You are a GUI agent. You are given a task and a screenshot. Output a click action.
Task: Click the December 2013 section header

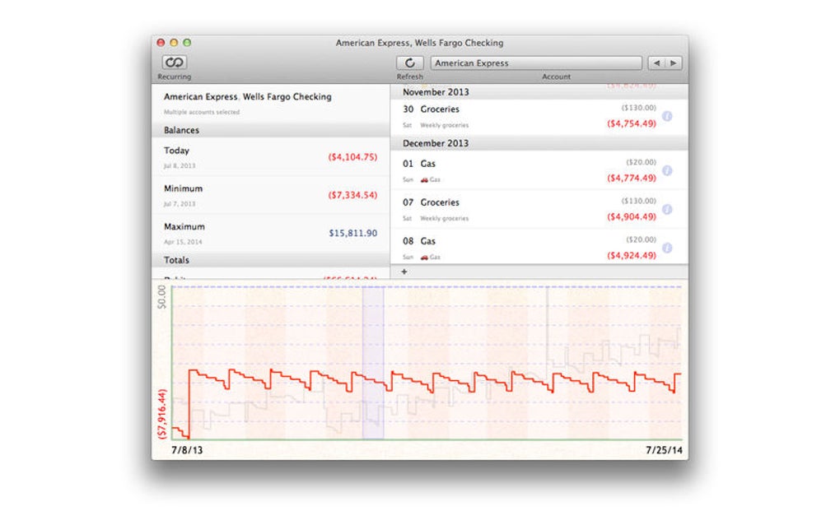(539, 143)
